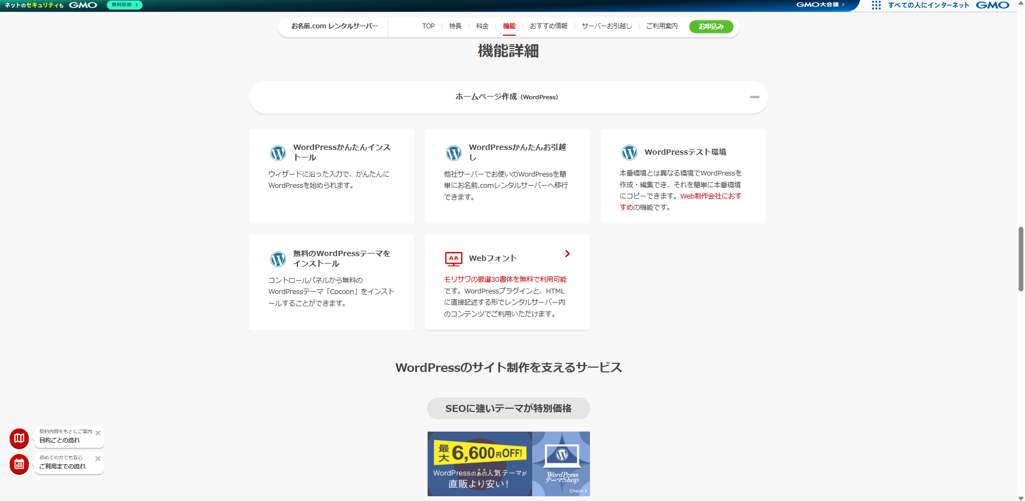Go to the 料金 navigation tab
This screenshot has width=1025, height=501.
pyautogui.click(x=482, y=26)
